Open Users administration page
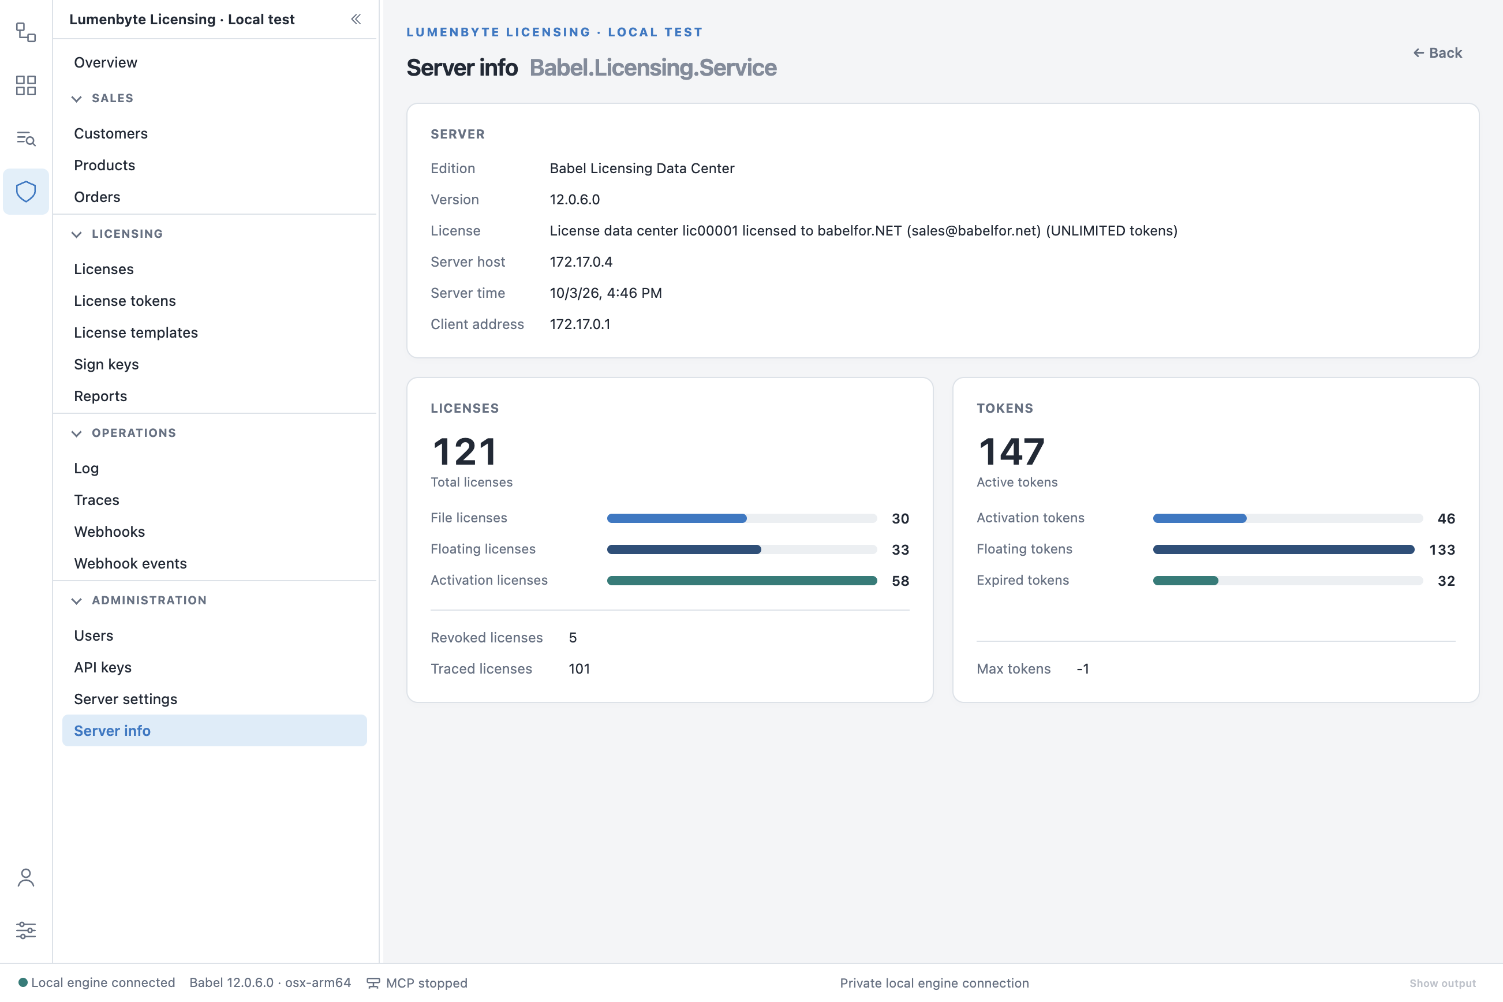This screenshot has height=1002, width=1503. (215, 636)
